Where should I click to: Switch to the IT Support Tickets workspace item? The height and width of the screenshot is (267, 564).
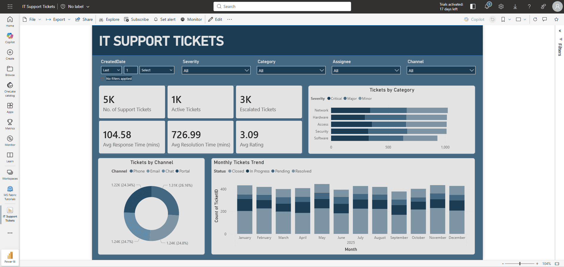10,214
